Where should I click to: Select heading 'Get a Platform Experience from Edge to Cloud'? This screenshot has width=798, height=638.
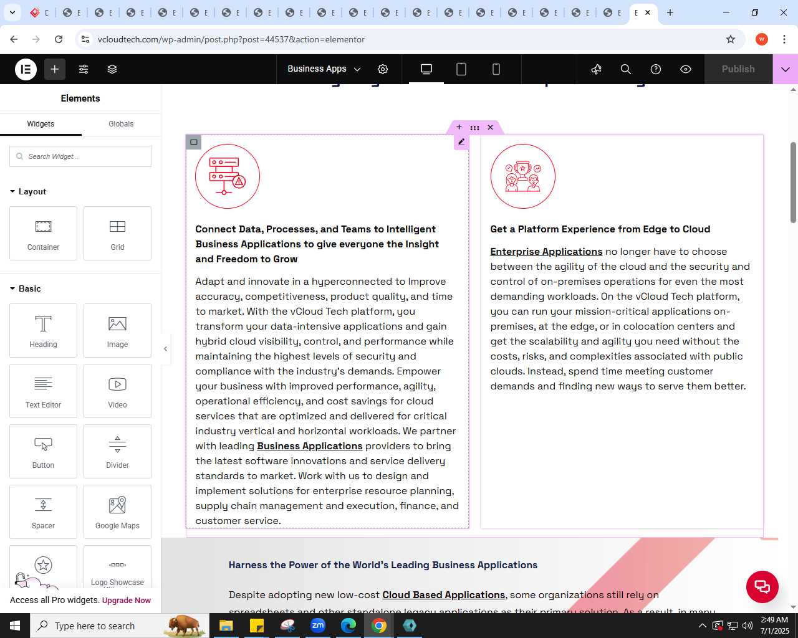pos(600,229)
